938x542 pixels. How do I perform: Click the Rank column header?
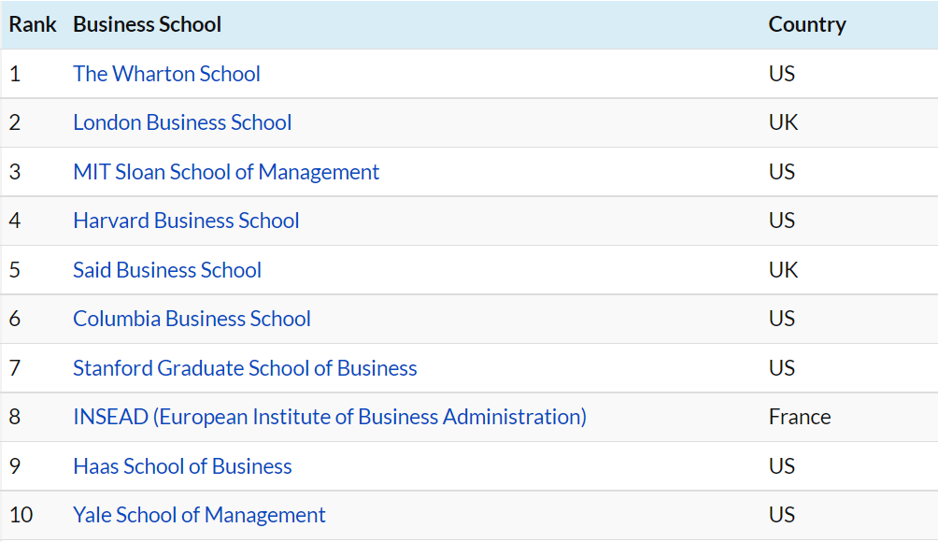click(33, 24)
